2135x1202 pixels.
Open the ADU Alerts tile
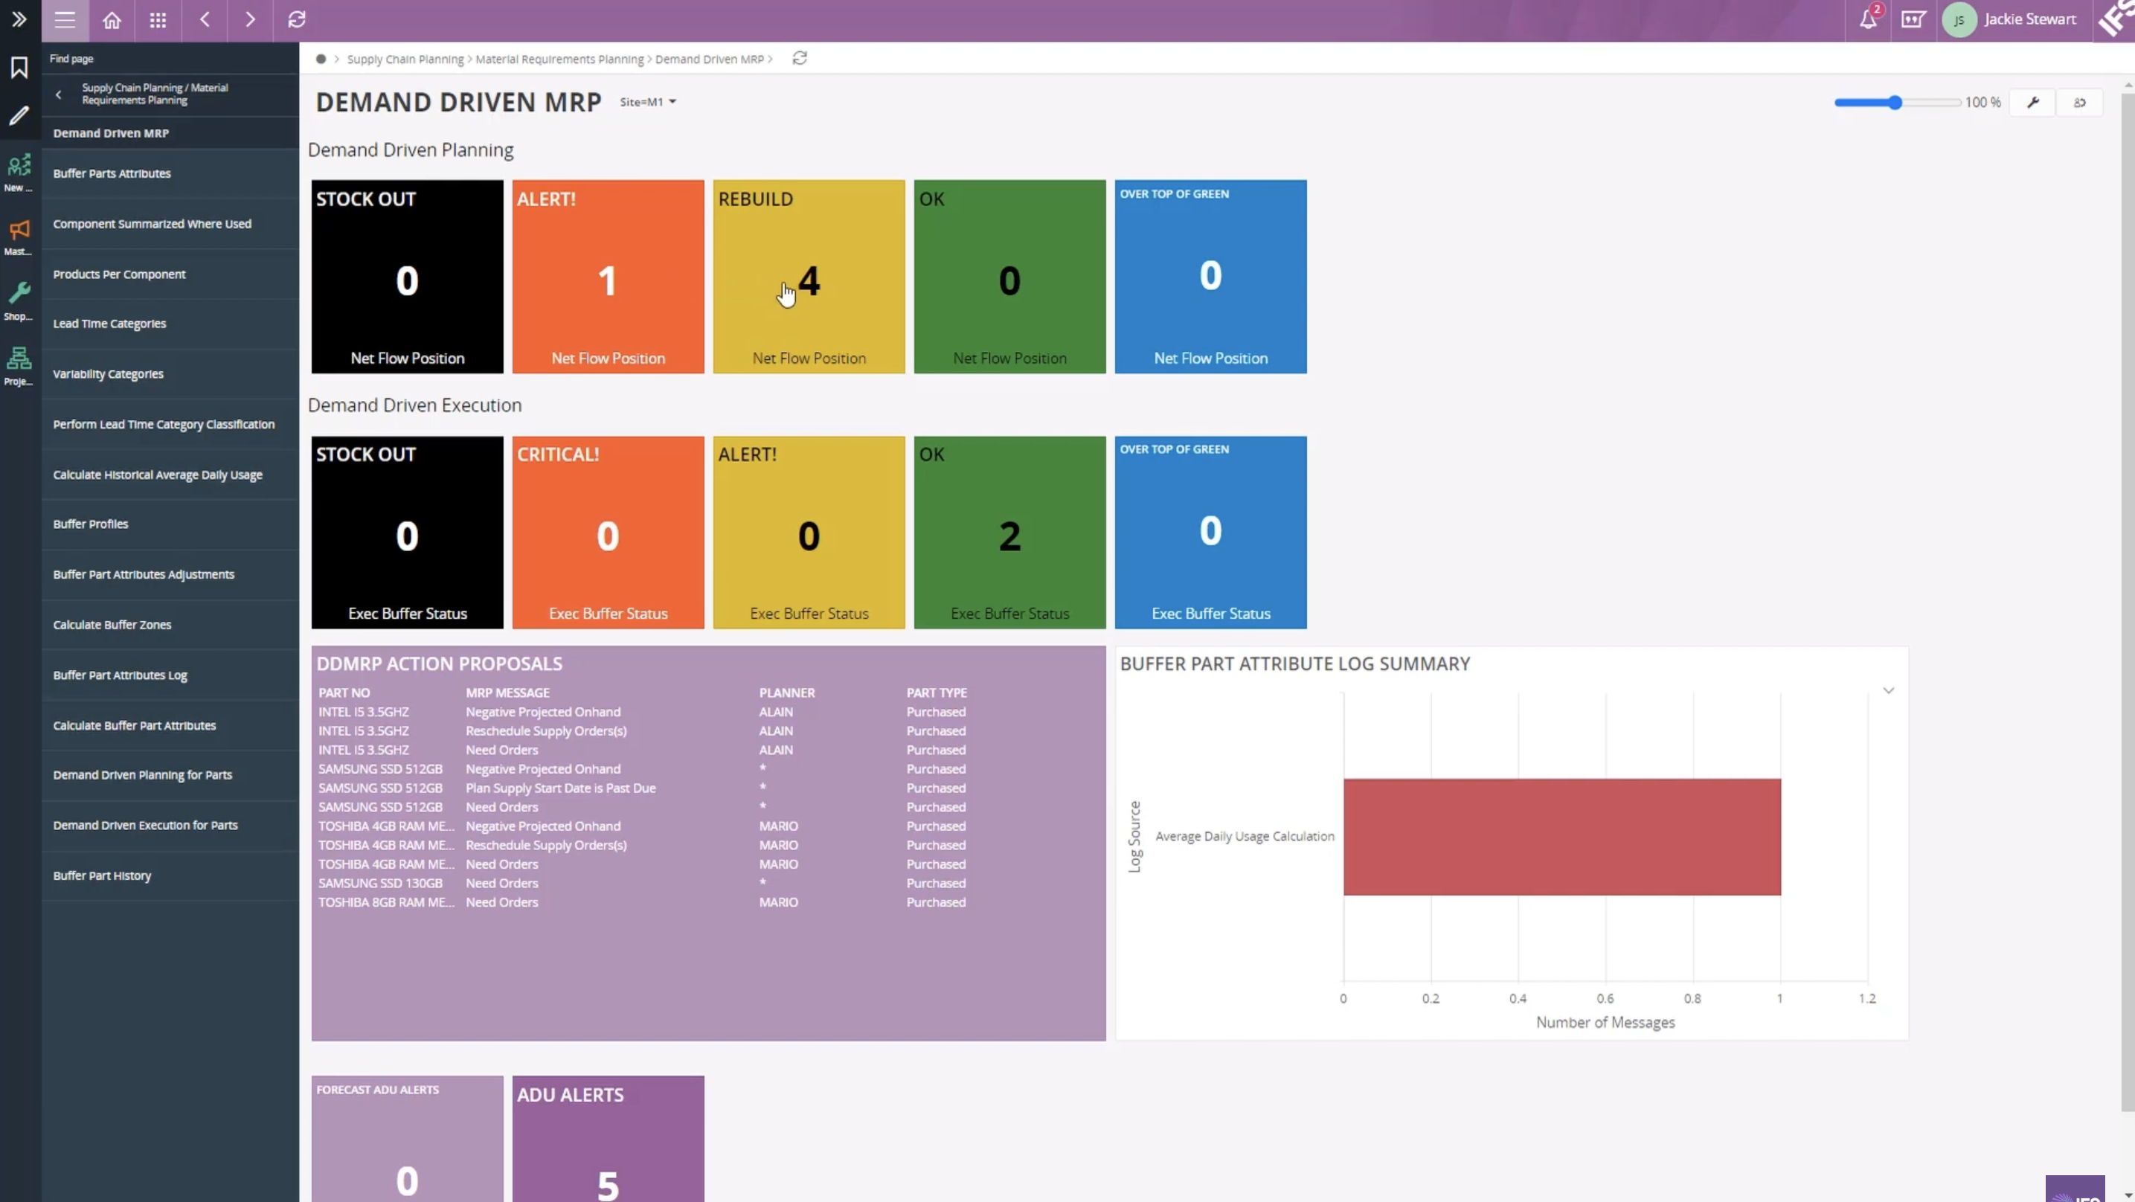608,1138
